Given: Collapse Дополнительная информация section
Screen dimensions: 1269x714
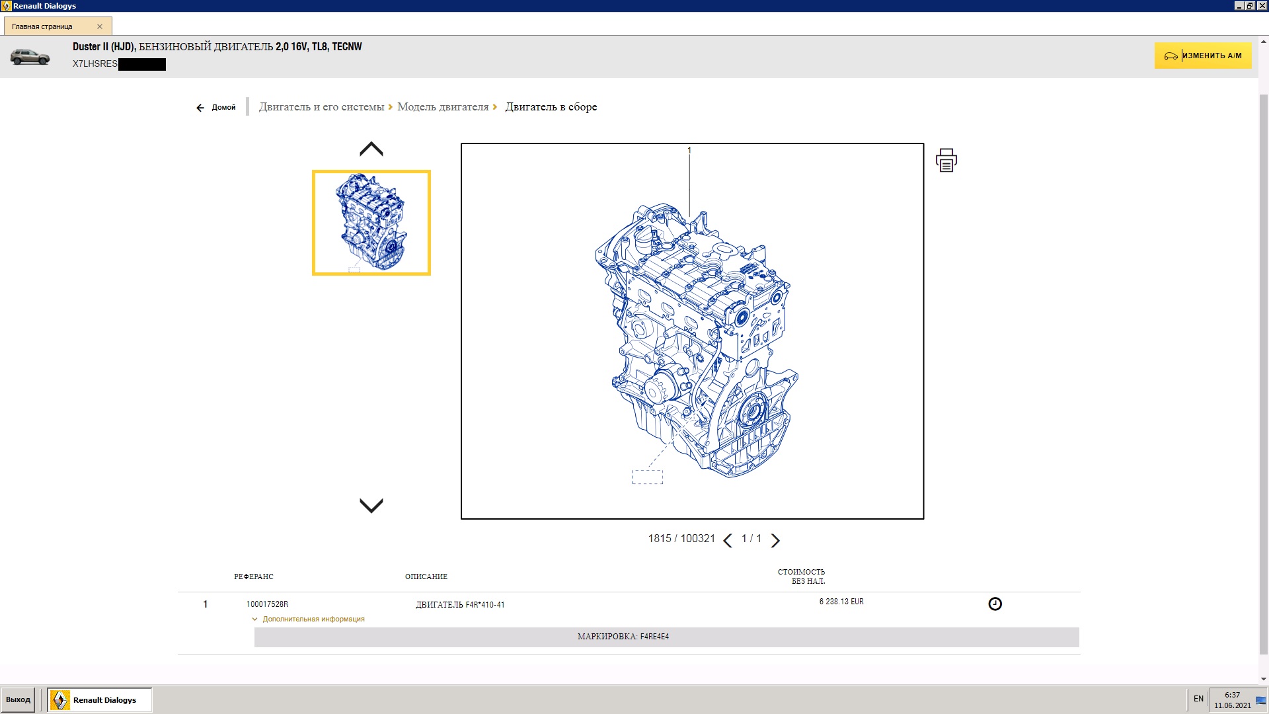Looking at the screenshot, I should point(308,619).
